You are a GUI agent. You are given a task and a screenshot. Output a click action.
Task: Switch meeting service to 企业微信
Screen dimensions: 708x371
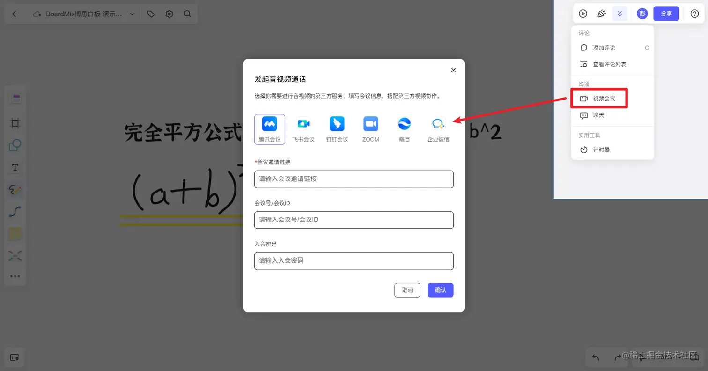tap(438, 129)
